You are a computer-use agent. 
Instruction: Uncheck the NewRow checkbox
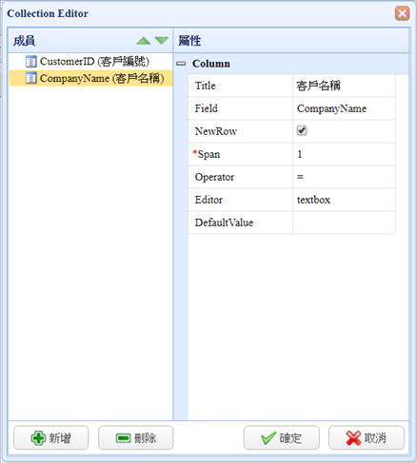tap(302, 130)
